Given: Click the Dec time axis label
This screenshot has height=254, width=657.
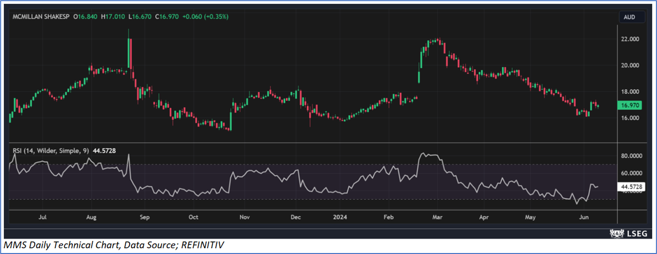Looking at the screenshot, I should point(296,218).
